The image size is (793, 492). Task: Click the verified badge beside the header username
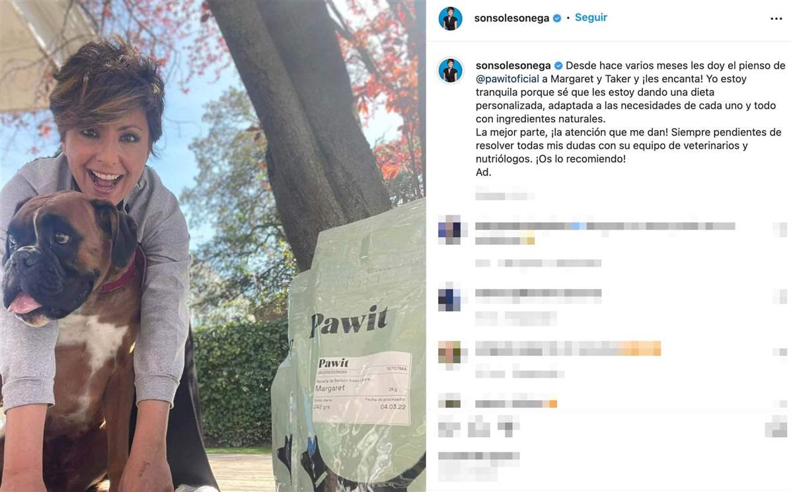557,18
